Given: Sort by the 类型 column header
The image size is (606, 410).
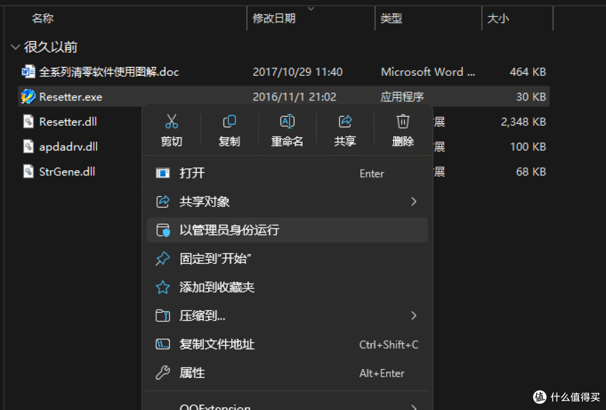Looking at the screenshot, I should pos(391,18).
